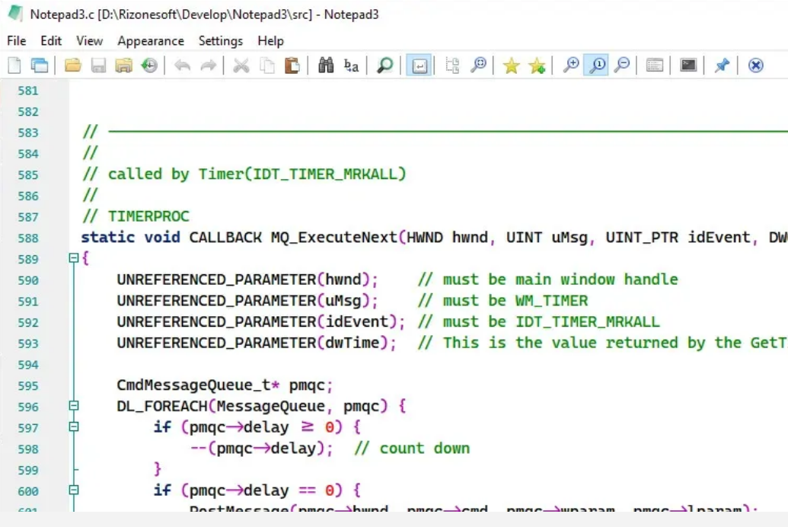Open the Settings menu

coord(220,40)
